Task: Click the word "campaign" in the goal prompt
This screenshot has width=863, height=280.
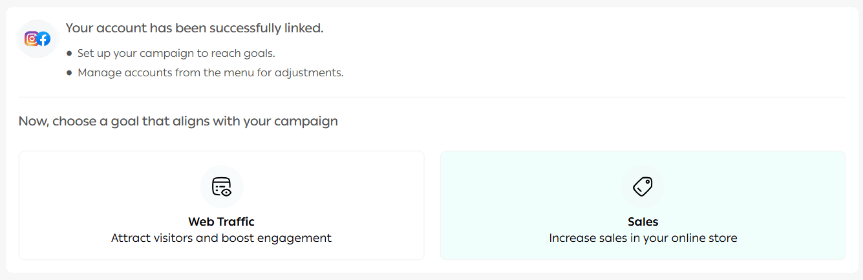Action: (307, 121)
